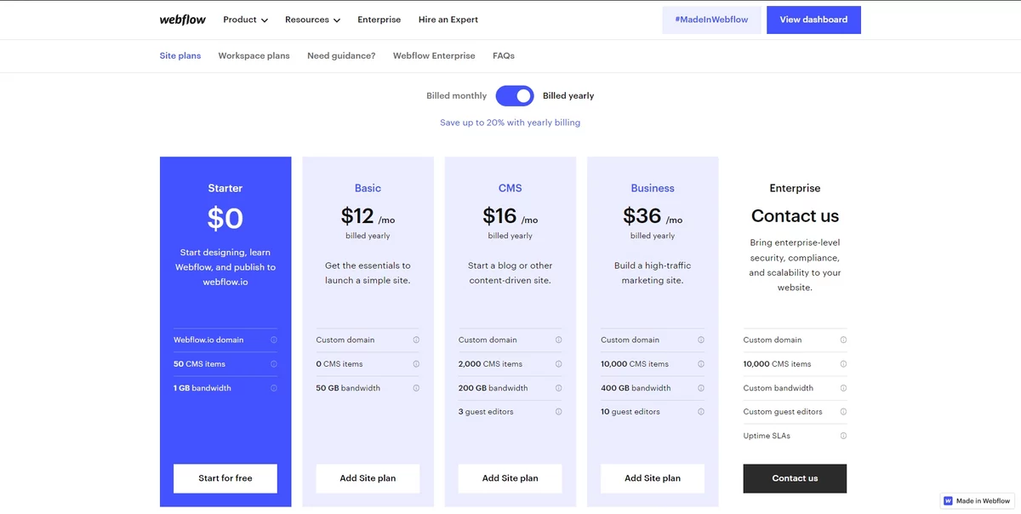This screenshot has width=1021, height=514.
Task: Info icon next to 1 GB bandwidth
Action: [274, 387]
